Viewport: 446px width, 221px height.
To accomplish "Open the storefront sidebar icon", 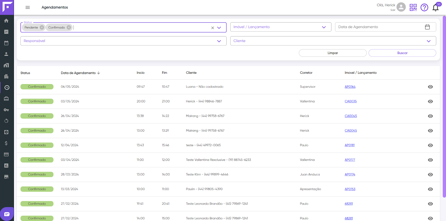I will coord(6,176).
